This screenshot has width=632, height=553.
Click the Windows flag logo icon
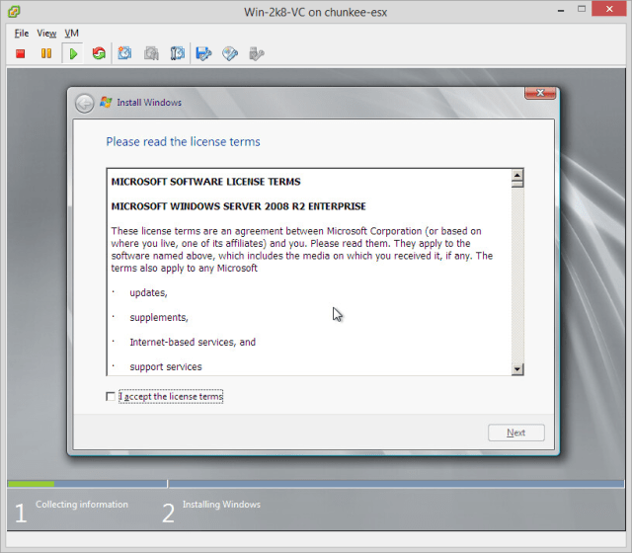click(106, 102)
